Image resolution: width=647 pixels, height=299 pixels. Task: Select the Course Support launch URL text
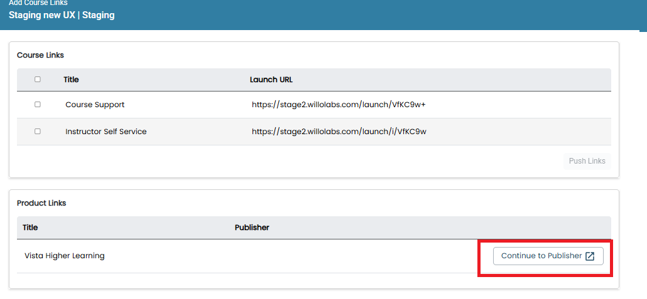click(339, 105)
